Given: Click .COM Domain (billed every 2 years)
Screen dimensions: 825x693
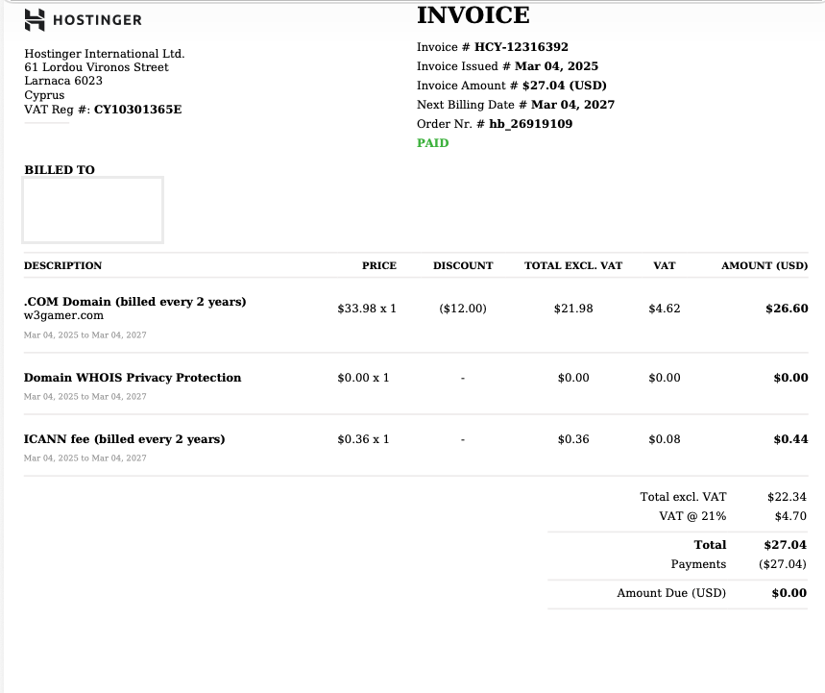Looking at the screenshot, I should pyautogui.click(x=134, y=302).
